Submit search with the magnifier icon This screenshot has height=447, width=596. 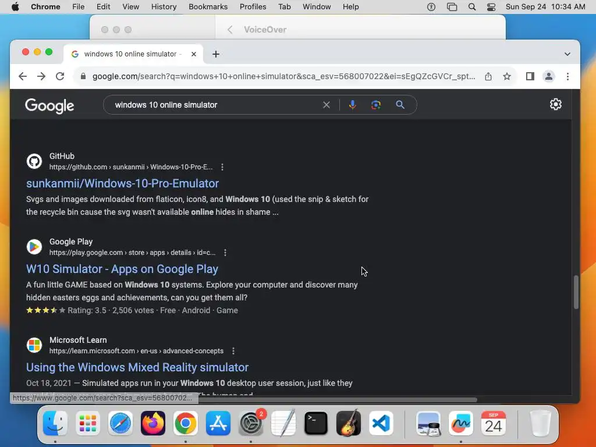400,105
